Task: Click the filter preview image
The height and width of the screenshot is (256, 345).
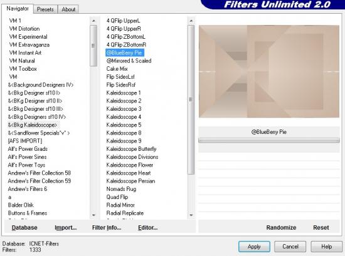Action: coord(269,71)
